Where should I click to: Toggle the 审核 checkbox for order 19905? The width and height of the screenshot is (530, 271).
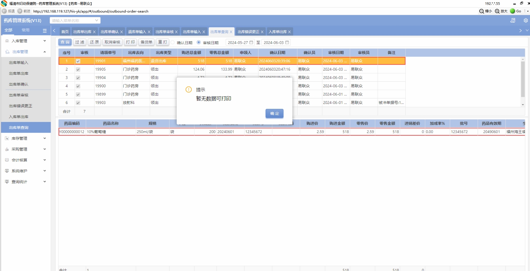(x=78, y=69)
